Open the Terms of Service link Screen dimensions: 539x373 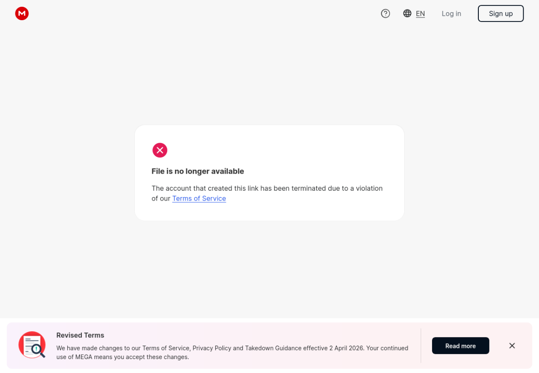coord(199,198)
